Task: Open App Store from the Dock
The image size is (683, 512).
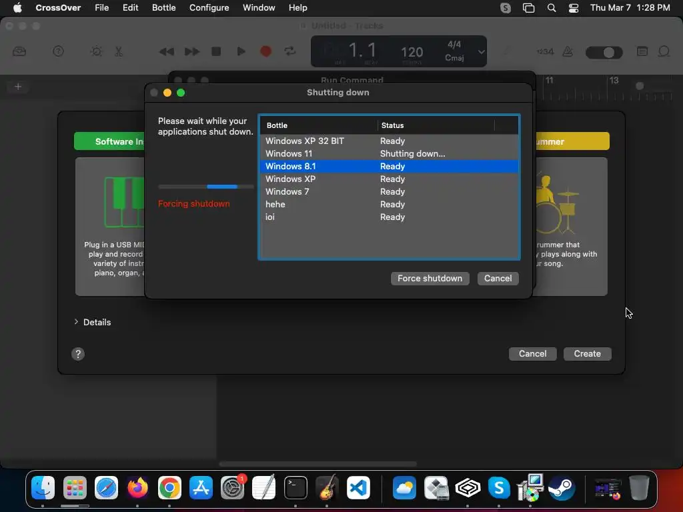Action: tap(201, 487)
